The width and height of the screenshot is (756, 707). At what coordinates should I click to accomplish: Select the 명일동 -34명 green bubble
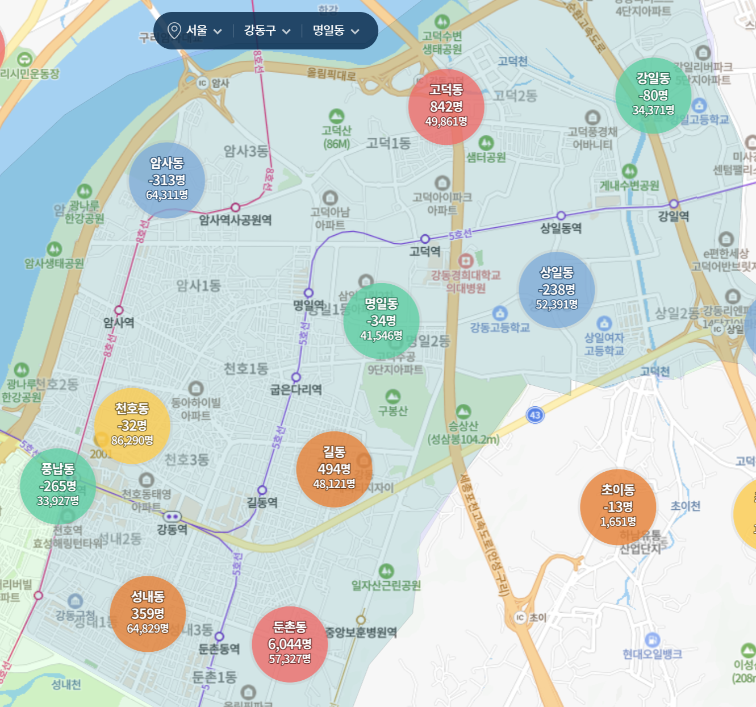pos(381,321)
